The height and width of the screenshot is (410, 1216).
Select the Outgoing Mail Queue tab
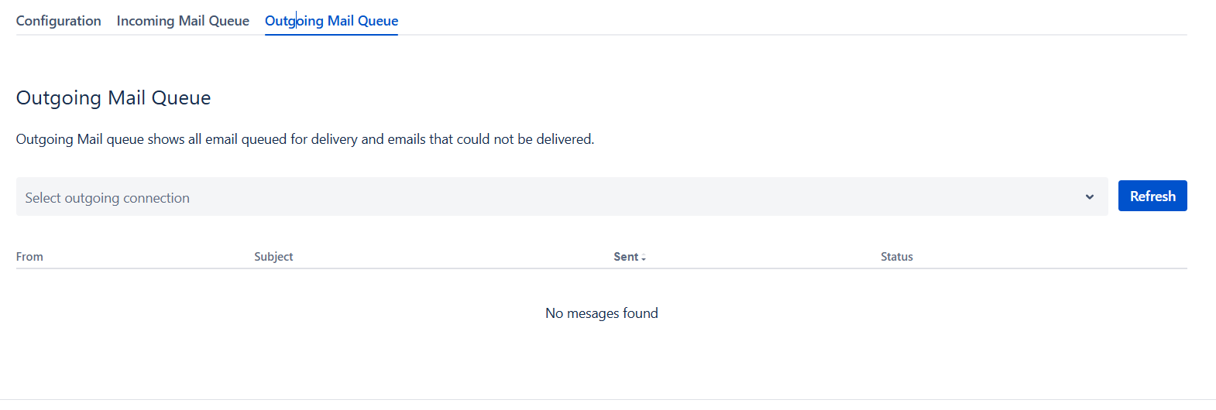[x=331, y=21]
